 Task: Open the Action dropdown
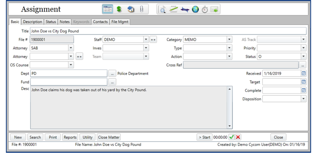click(229, 56)
